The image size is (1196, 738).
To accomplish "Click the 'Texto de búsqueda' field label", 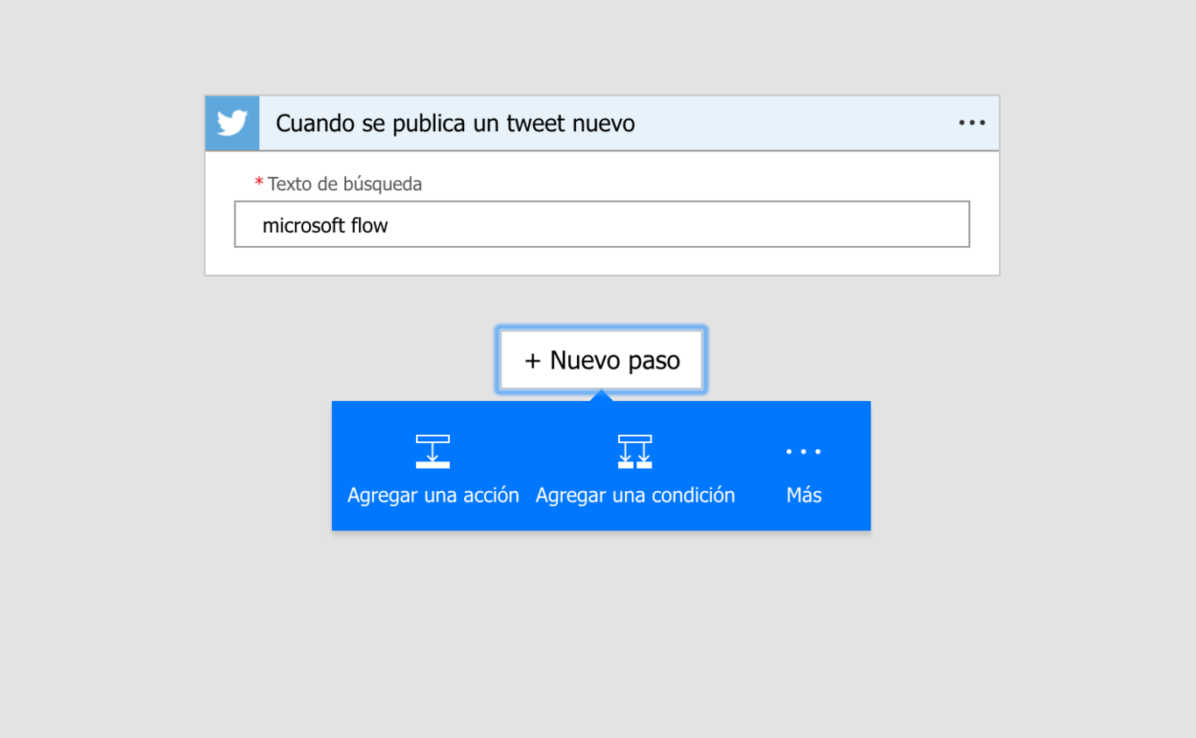I will coord(345,184).
